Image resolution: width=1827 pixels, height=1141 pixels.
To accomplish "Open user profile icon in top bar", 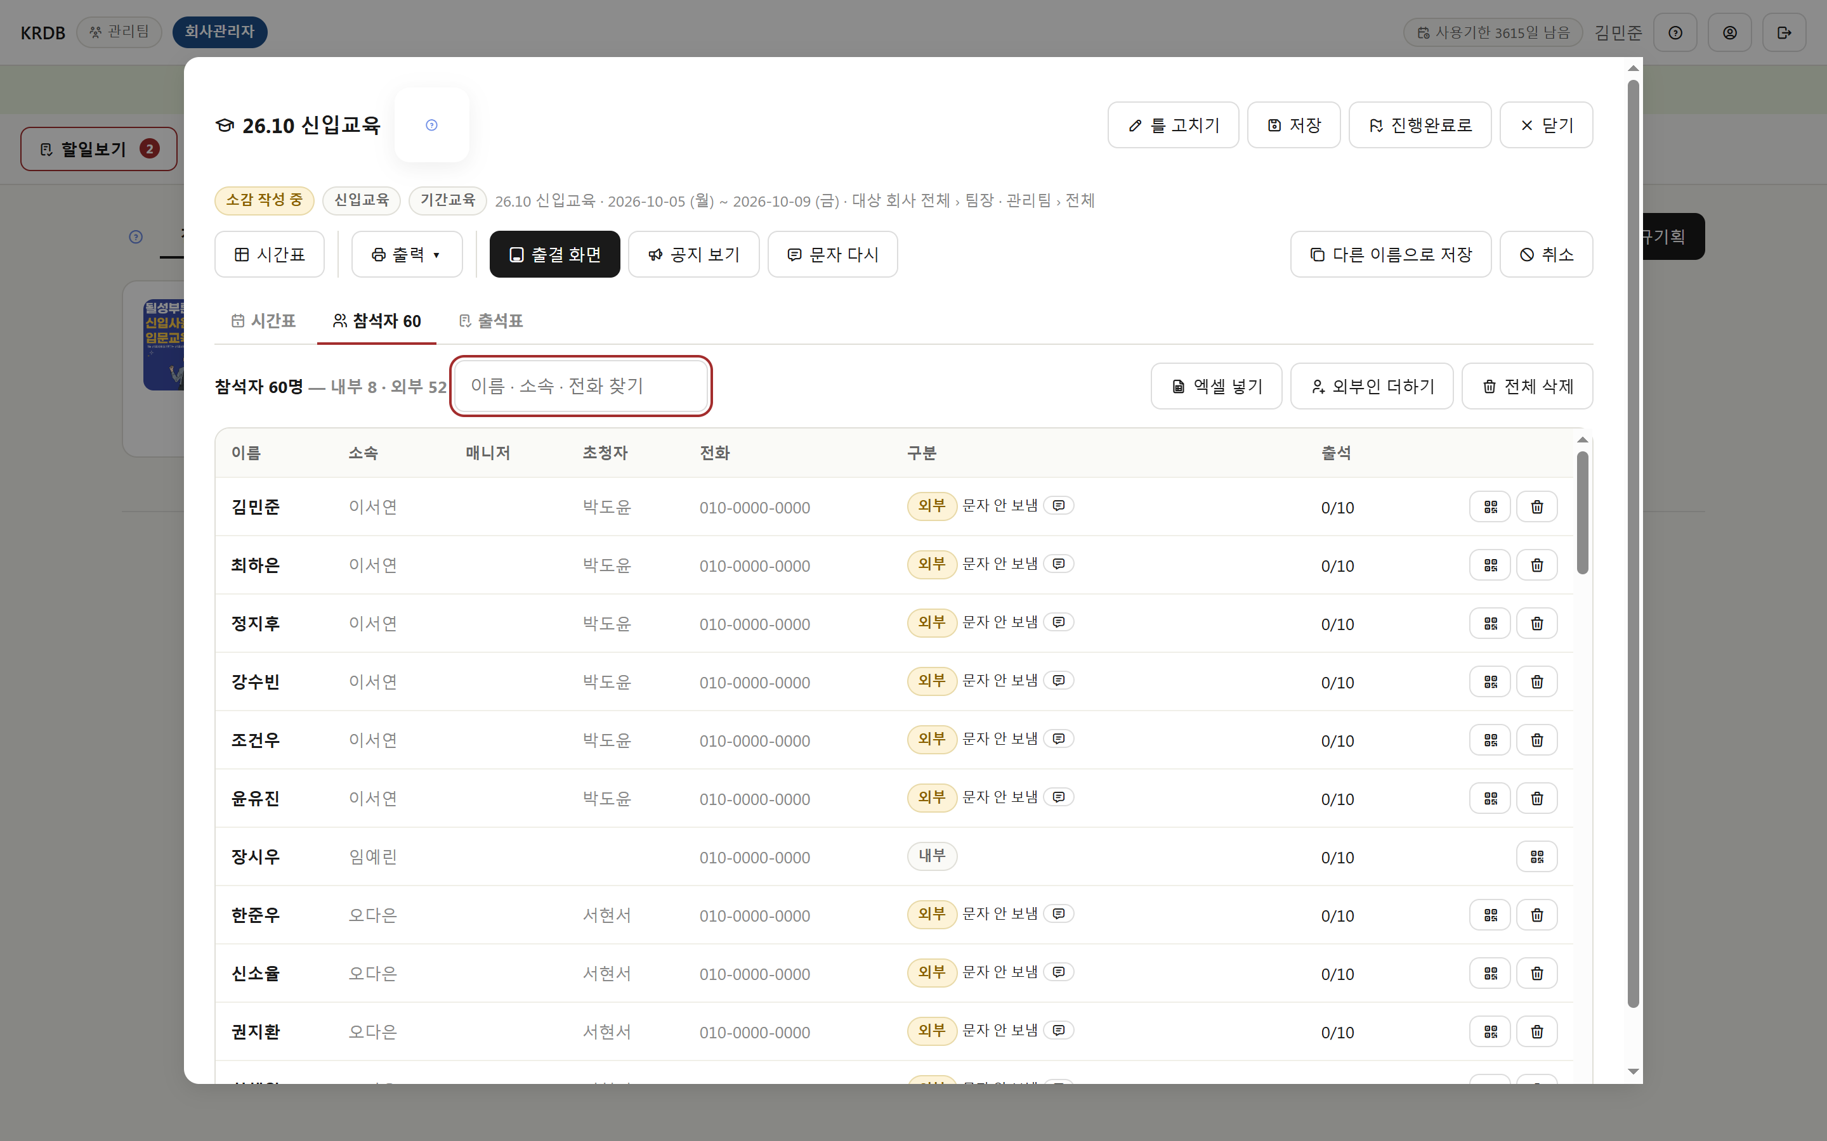I will [x=1729, y=32].
